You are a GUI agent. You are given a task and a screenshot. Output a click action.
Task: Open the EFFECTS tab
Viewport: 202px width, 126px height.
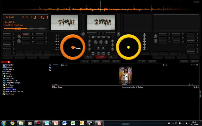click(x=95, y=62)
